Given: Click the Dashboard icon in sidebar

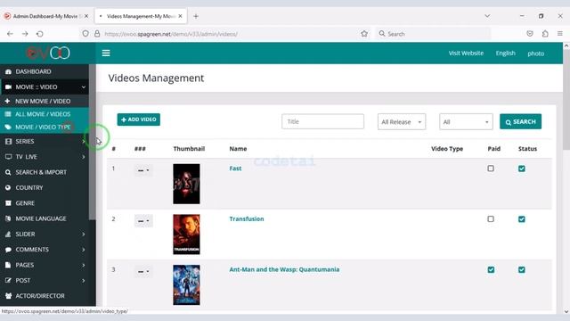Looking at the screenshot, I should coord(8,71).
